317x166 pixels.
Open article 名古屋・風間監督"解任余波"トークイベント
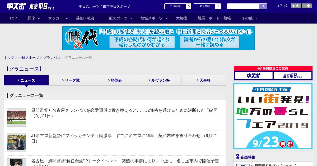click(125, 162)
